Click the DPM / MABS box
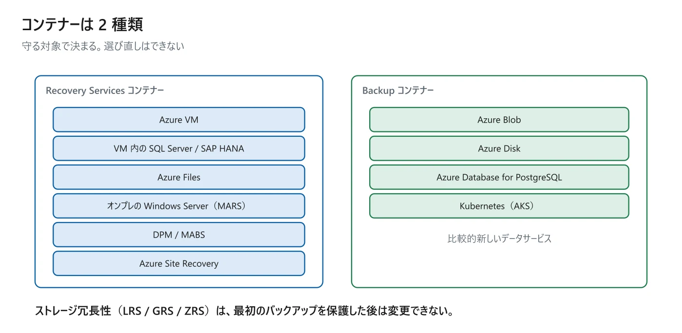This screenshot has width=682, height=333. tap(179, 235)
